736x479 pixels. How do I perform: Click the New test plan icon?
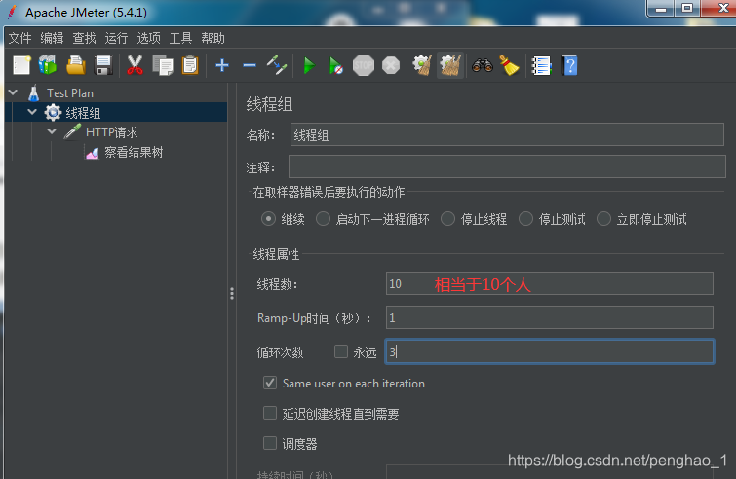pyautogui.click(x=21, y=65)
